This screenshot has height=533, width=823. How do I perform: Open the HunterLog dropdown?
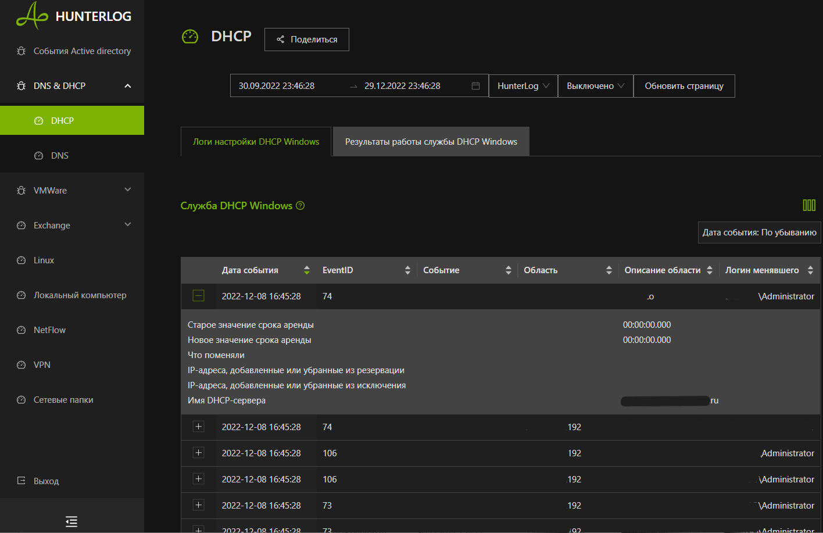523,86
